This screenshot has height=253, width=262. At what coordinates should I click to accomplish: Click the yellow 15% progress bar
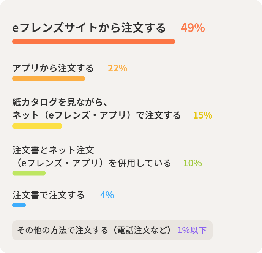(x=37, y=126)
